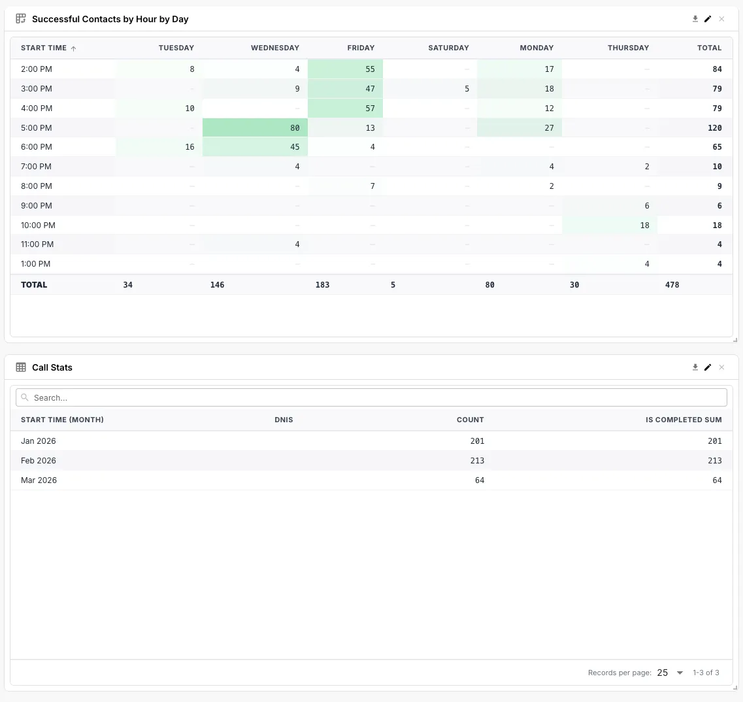Download the Successful Contacts by Hour widget data
Viewport: 743px width, 702px height.
[x=695, y=19]
